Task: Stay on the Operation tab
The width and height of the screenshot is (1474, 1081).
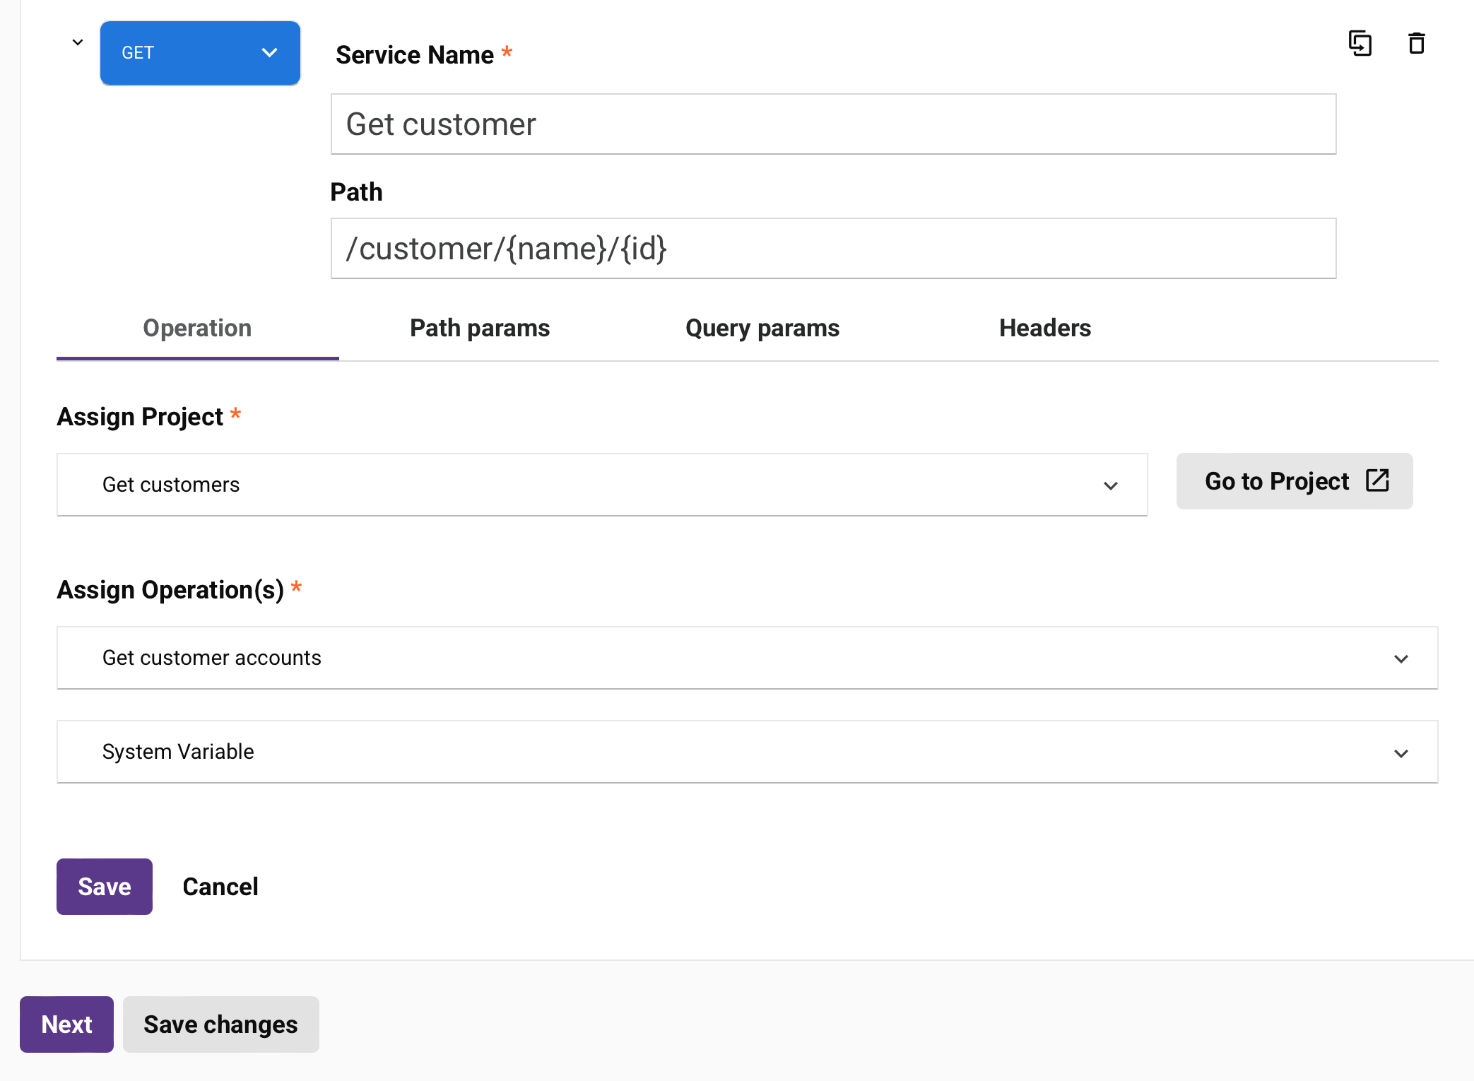Action: pos(197,328)
